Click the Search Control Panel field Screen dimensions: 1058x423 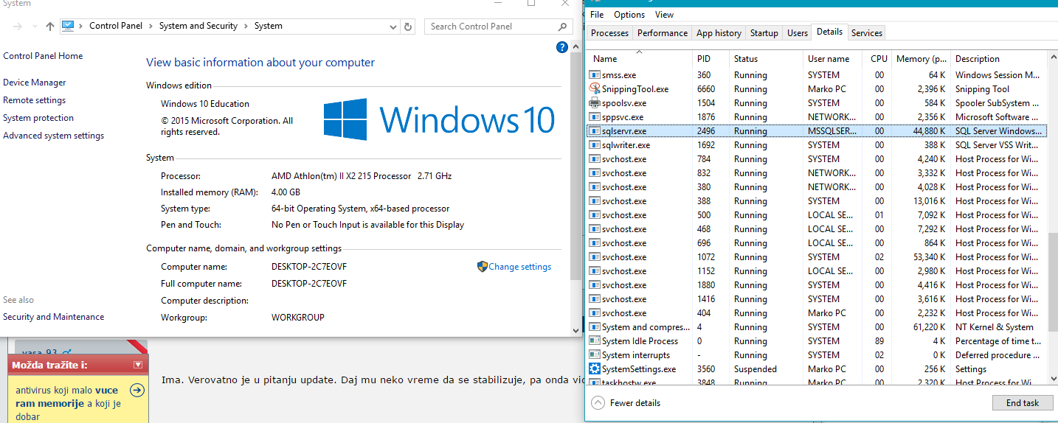(x=491, y=27)
